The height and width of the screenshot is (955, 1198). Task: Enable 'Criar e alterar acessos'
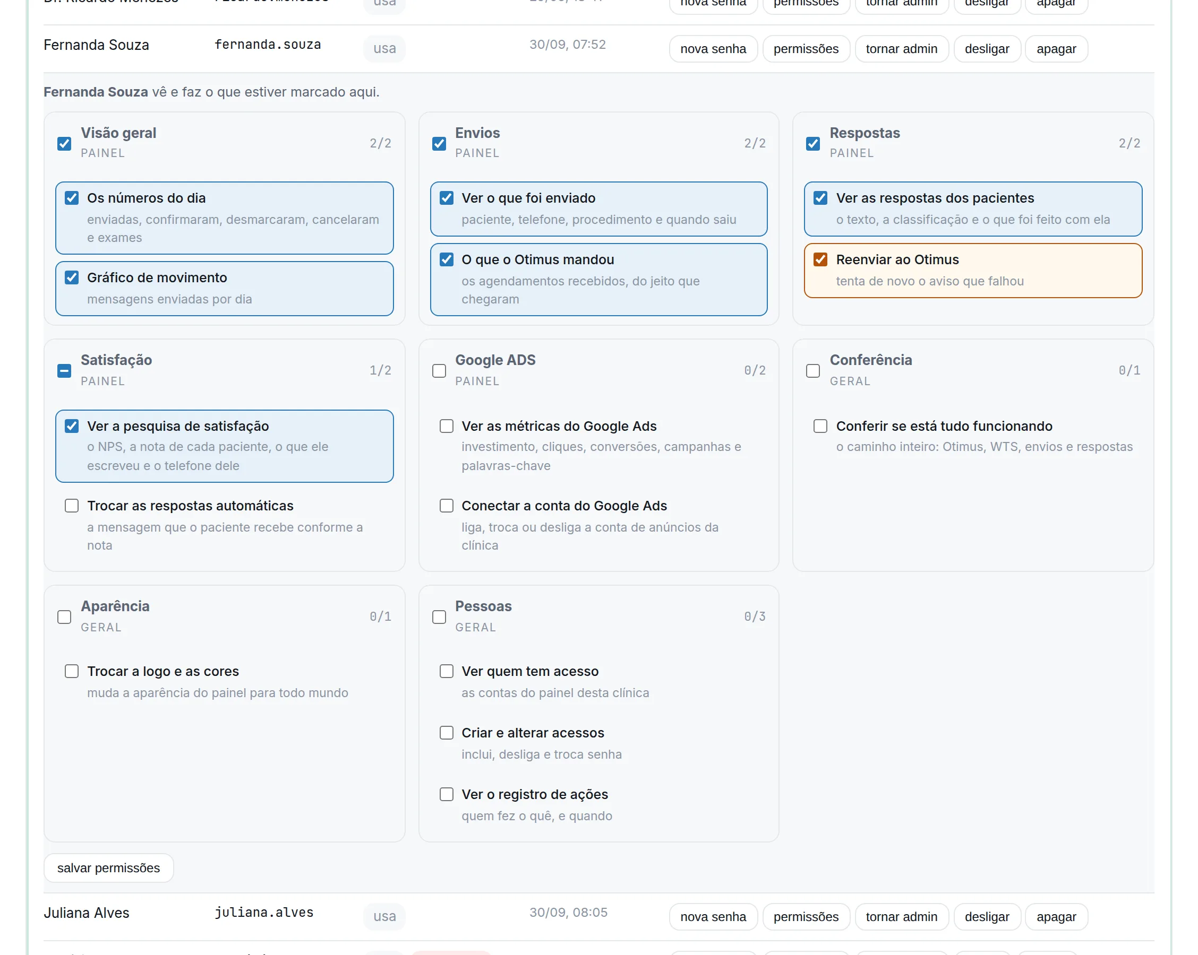[x=446, y=733]
